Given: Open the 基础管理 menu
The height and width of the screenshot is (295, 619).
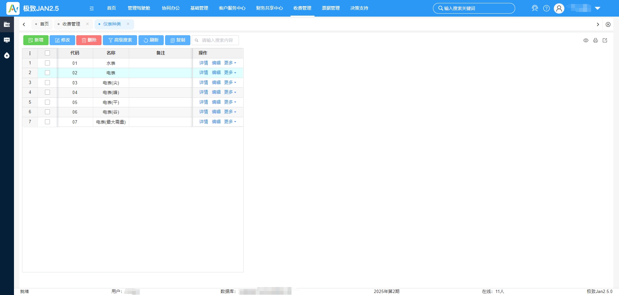Looking at the screenshot, I should pyautogui.click(x=199, y=8).
